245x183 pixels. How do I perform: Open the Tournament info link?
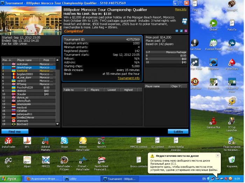click(x=128, y=78)
